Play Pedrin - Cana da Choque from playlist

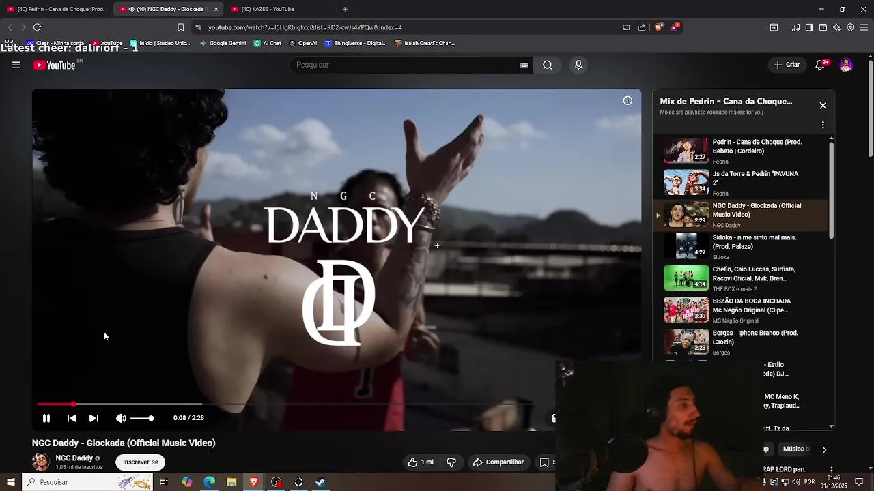(741, 151)
